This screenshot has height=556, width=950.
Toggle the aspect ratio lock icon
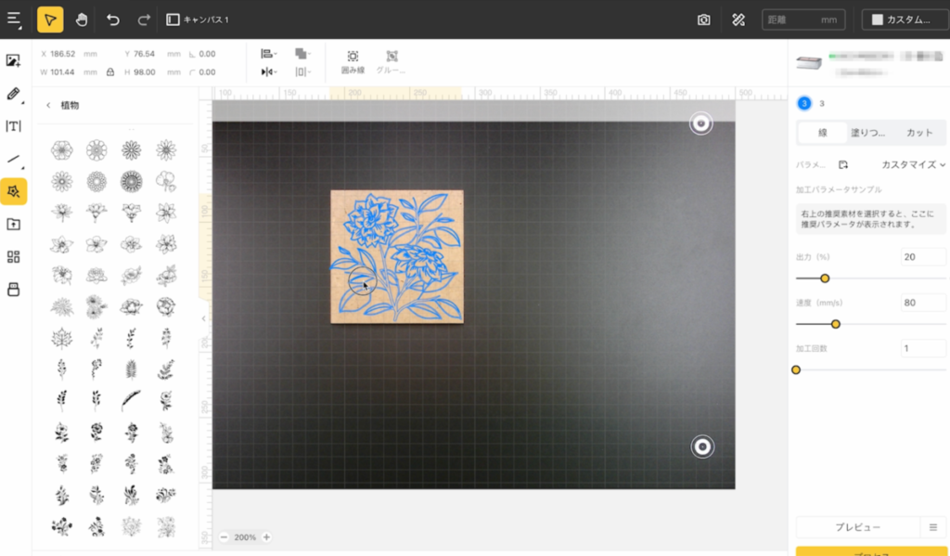pyautogui.click(x=110, y=71)
